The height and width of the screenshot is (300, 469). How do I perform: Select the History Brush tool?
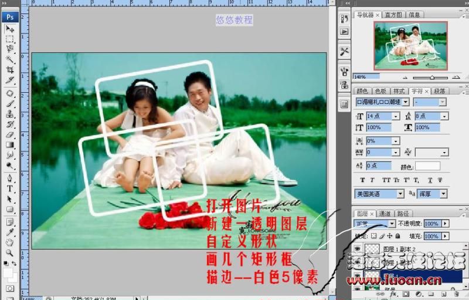pyautogui.click(x=9, y=124)
